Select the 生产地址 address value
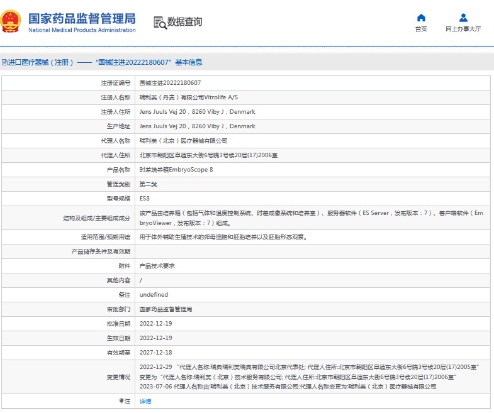The width and height of the screenshot is (494, 413). click(x=198, y=126)
